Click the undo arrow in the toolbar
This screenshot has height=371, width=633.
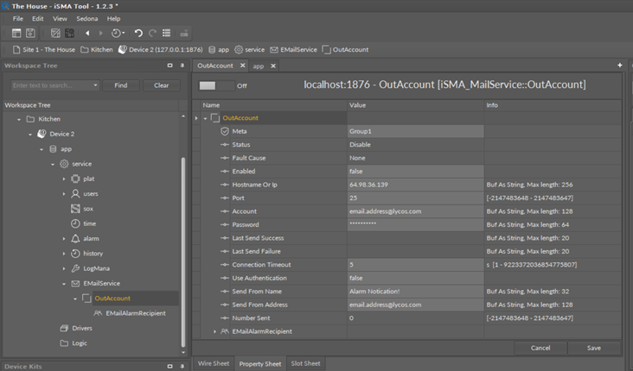[x=138, y=33]
